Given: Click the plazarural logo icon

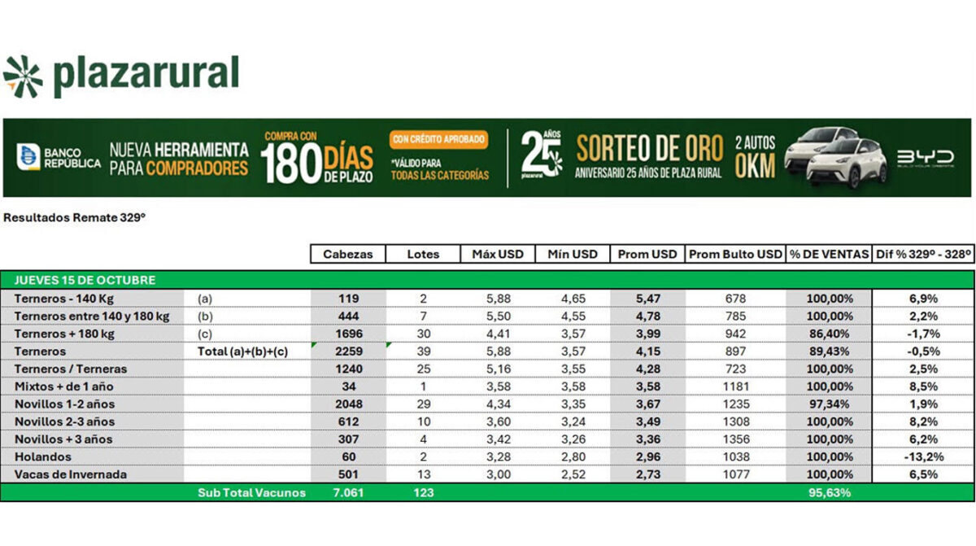Looking at the screenshot, I should point(23,76).
